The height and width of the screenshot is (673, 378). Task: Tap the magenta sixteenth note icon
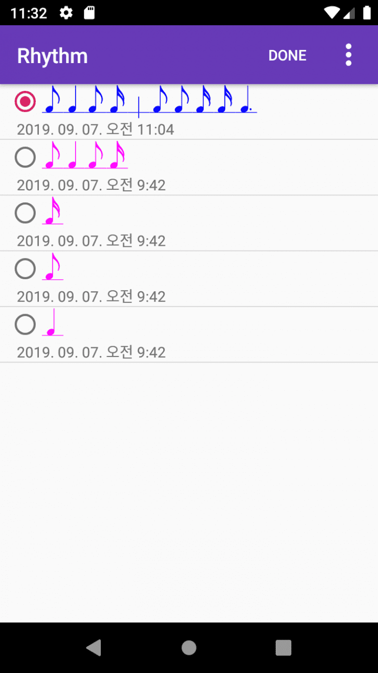point(52,211)
